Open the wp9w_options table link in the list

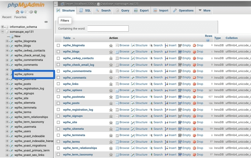72,90
